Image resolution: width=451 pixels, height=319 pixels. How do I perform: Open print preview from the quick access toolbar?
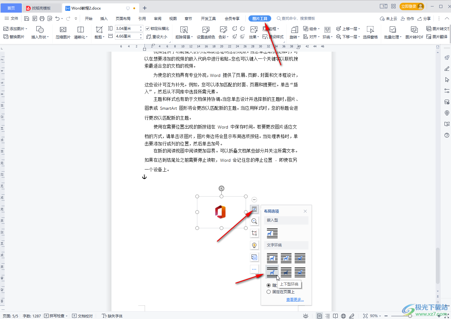click(x=50, y=18)
